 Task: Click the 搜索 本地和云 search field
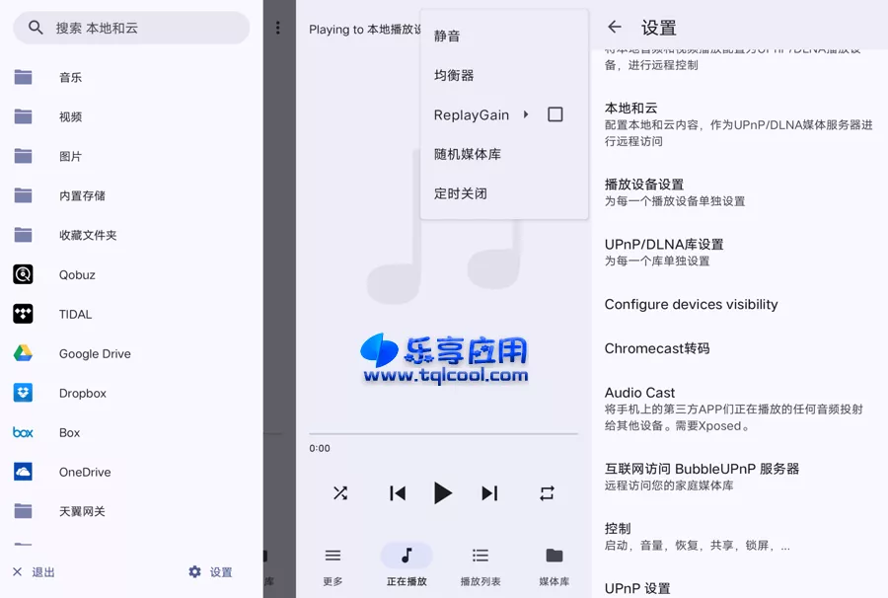pyautogui.click(x=128, y=28)
